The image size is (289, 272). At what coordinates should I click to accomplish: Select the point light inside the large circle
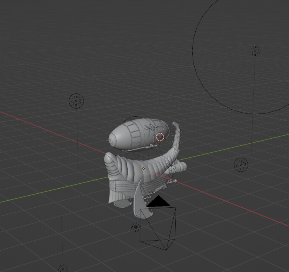point(255,51)
